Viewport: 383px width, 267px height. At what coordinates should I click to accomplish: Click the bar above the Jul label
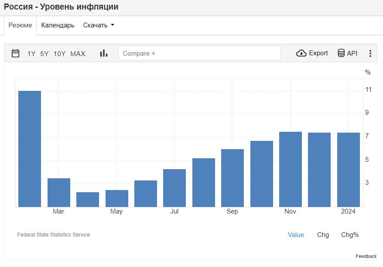(x=174, y=188)
